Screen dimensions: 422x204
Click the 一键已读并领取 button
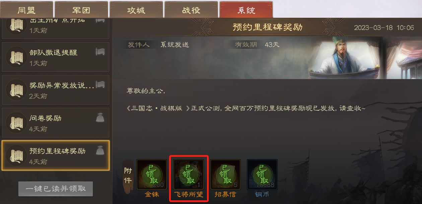56,189
